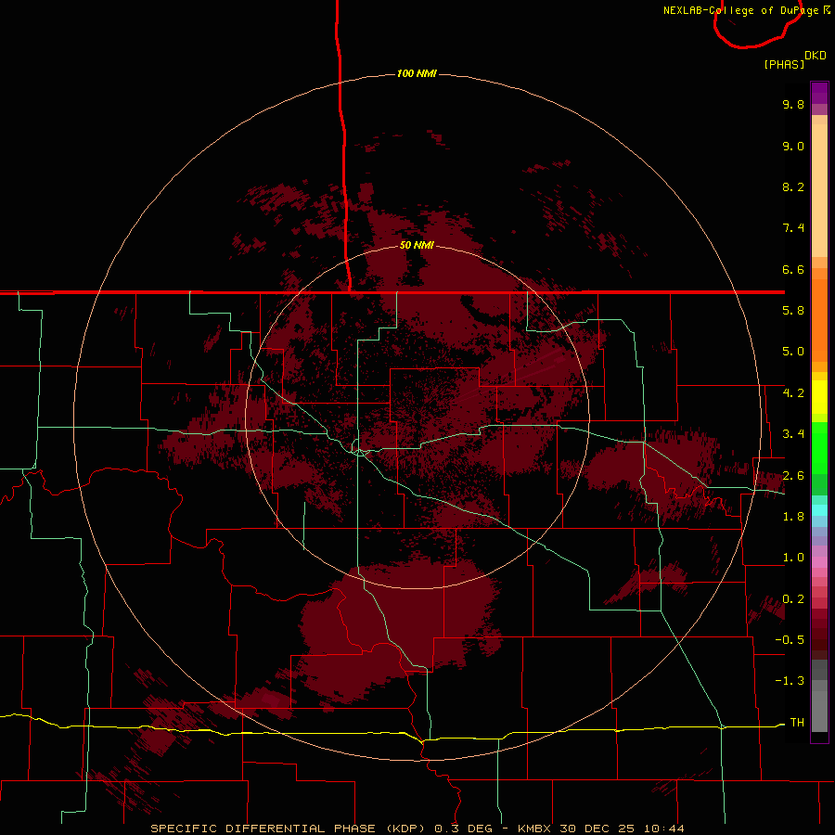
Task: Click the 30 DEC 25 date in caption
Action: [597, 829]
